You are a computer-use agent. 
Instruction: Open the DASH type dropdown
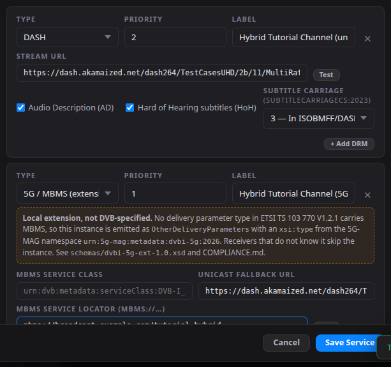[68, 37]
